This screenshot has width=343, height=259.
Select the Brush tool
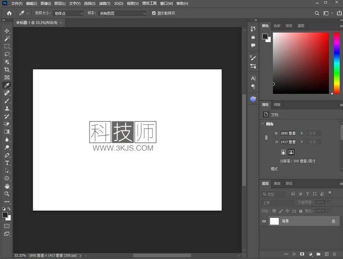coord(7,101)
